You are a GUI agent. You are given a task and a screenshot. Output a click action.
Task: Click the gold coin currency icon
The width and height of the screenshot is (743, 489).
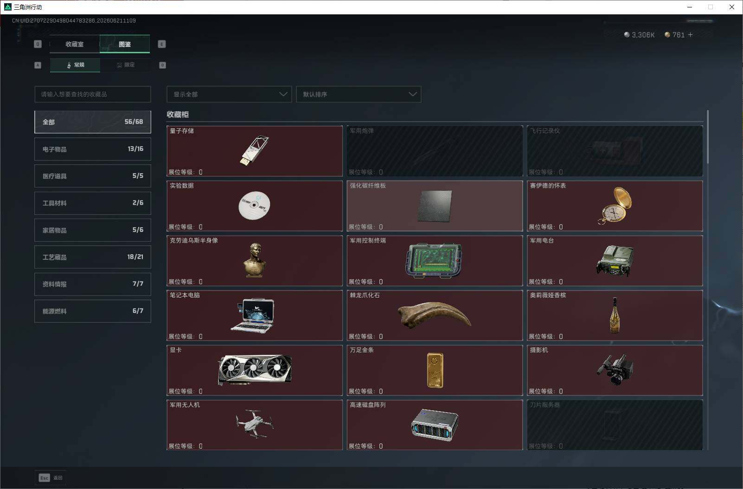coord(667,35)
